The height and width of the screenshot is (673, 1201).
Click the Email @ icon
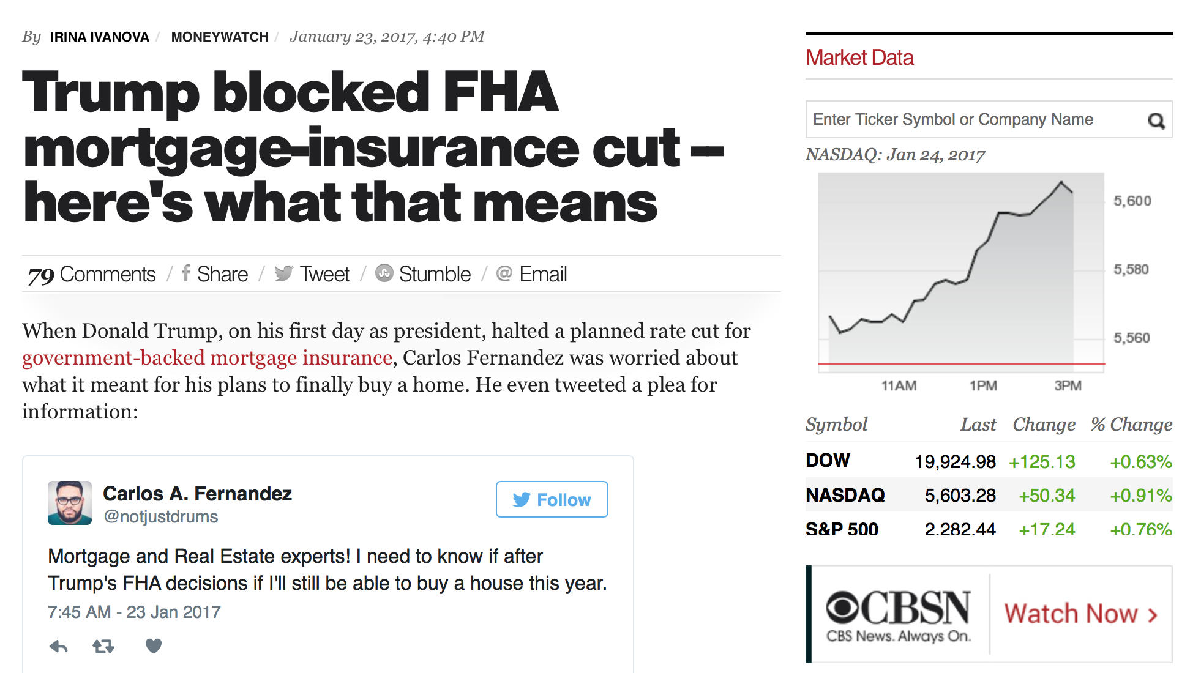(x=504, y=273)
